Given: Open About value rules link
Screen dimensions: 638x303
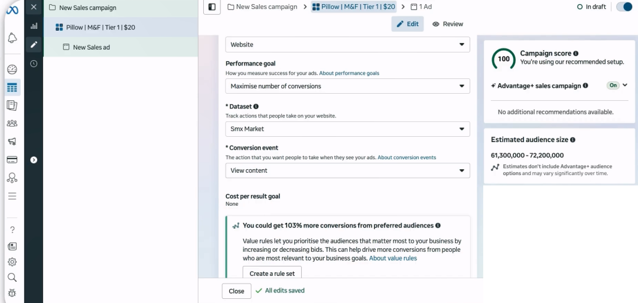Looking at the screenshot, I should click(x=393, y=258).
